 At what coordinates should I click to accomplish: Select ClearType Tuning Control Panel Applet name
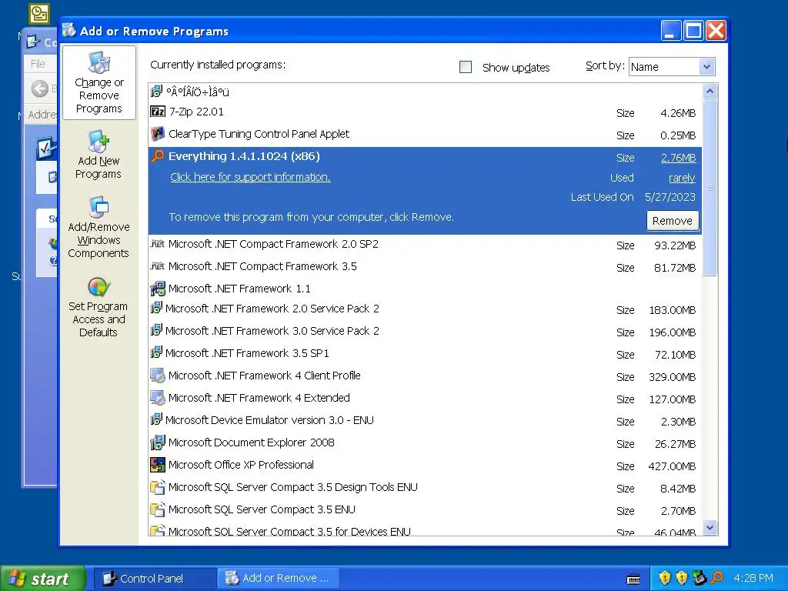[x=259, y=134]
